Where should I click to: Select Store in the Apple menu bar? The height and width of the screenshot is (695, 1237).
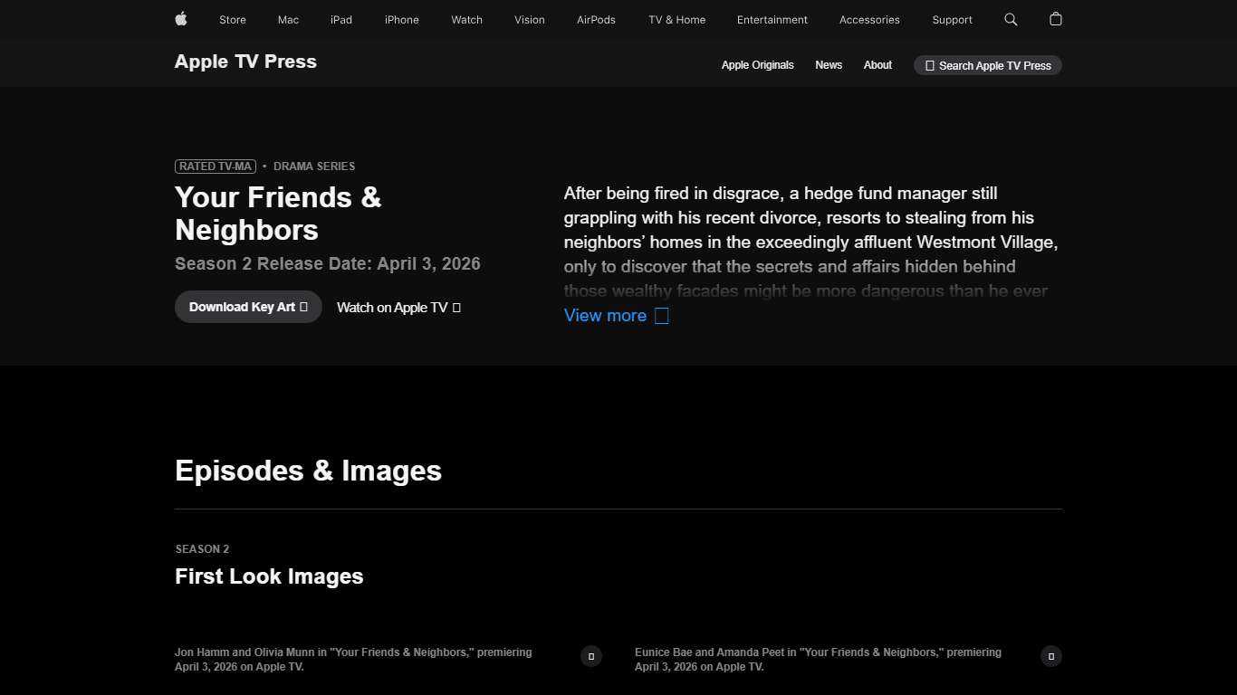pyautogui.click(x=232, y=19)
